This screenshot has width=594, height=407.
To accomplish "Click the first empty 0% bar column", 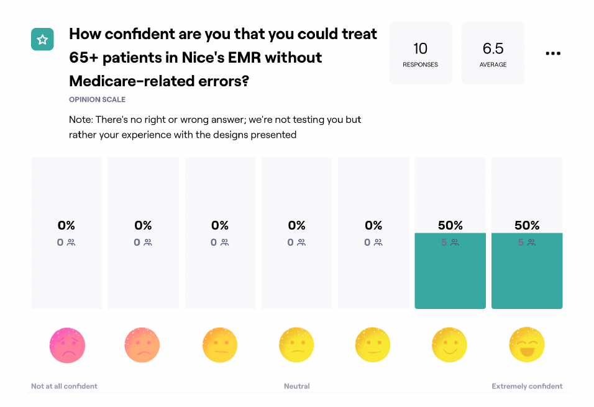I will (66, 233).
